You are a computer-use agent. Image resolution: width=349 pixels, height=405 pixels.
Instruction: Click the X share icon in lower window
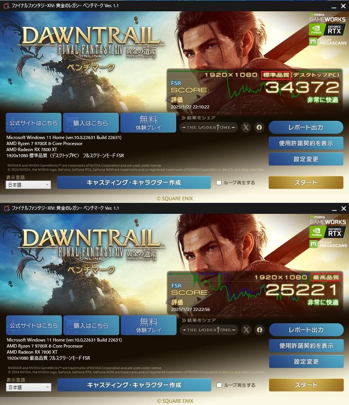tap(246, 330)
